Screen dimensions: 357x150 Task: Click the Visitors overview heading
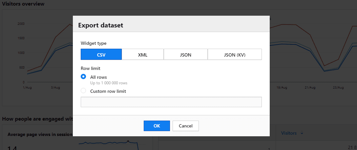click(x=23, y=4)
